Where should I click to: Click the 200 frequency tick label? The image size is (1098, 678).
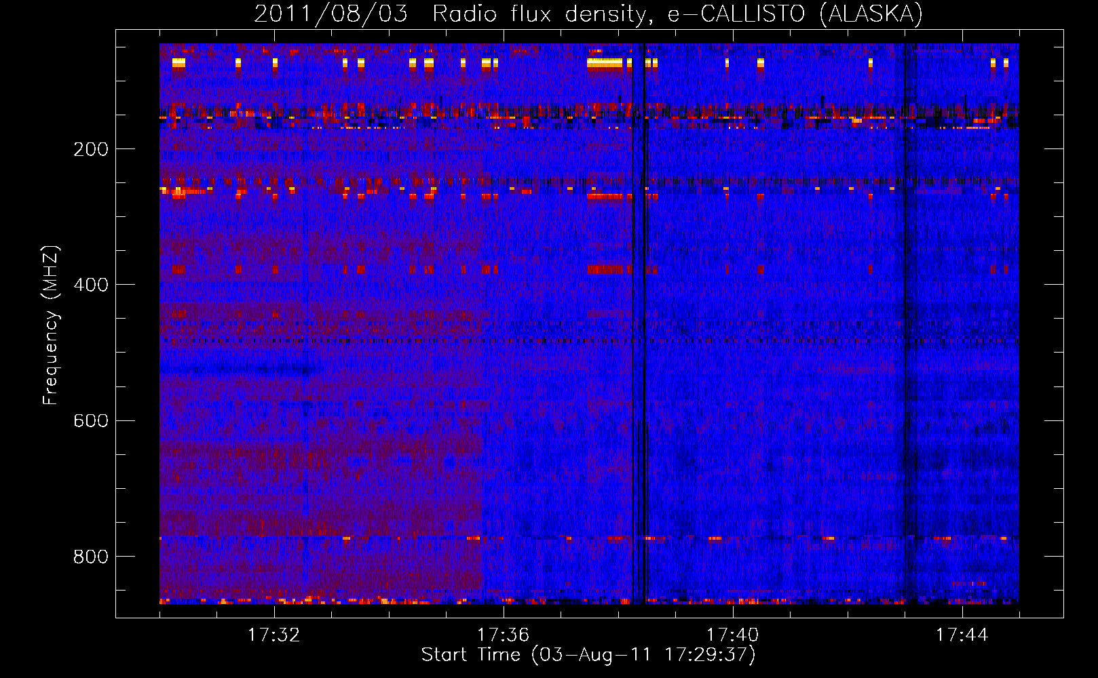91,149
